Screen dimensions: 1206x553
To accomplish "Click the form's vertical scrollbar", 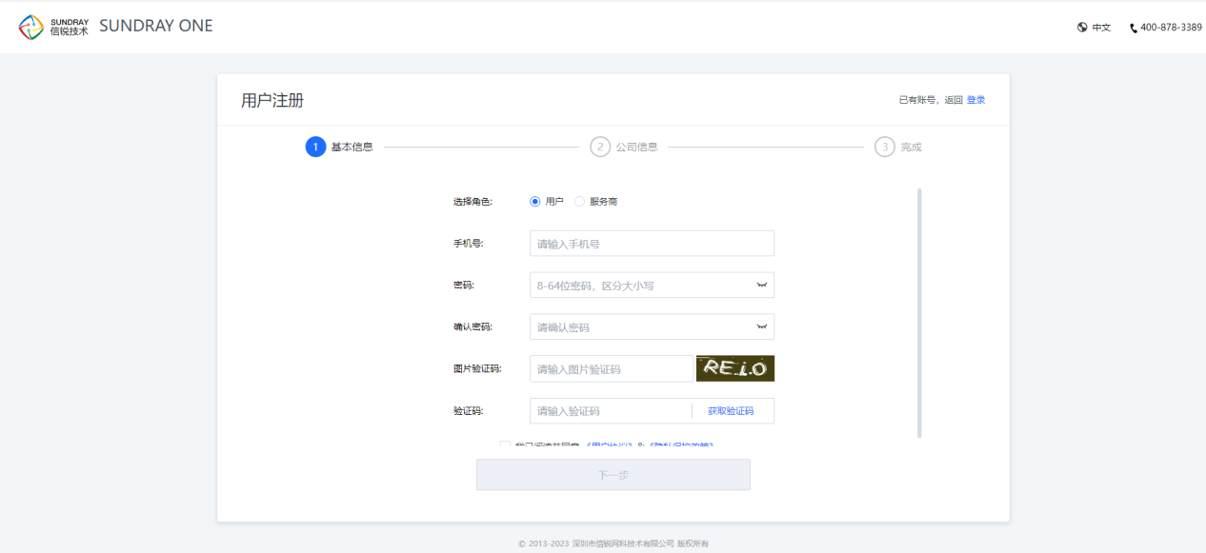I will [919, 312].
